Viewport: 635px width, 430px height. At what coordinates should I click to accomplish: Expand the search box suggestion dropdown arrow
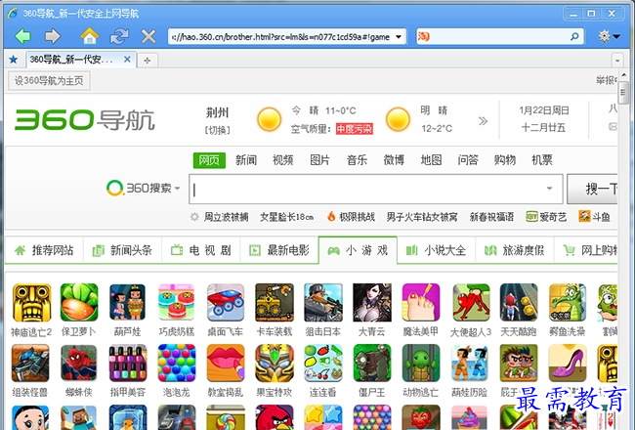click(549, 189)
